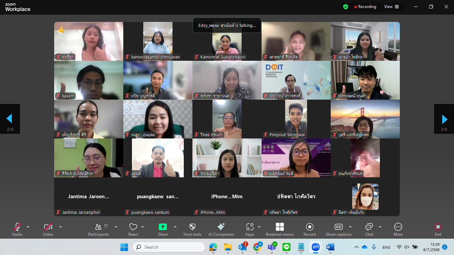Open LINE app from taskbar
The width and height of the screenshot is (454, 255).
[286, 247]
